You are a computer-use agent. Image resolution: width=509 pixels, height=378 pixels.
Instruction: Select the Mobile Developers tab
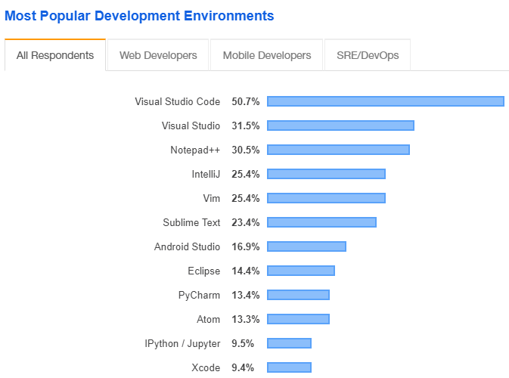(x=267, y=55)
